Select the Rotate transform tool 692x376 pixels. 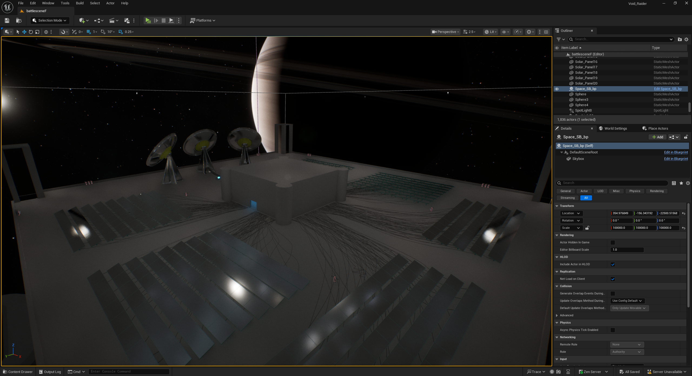pyautogui.click(x=31, y=32)
